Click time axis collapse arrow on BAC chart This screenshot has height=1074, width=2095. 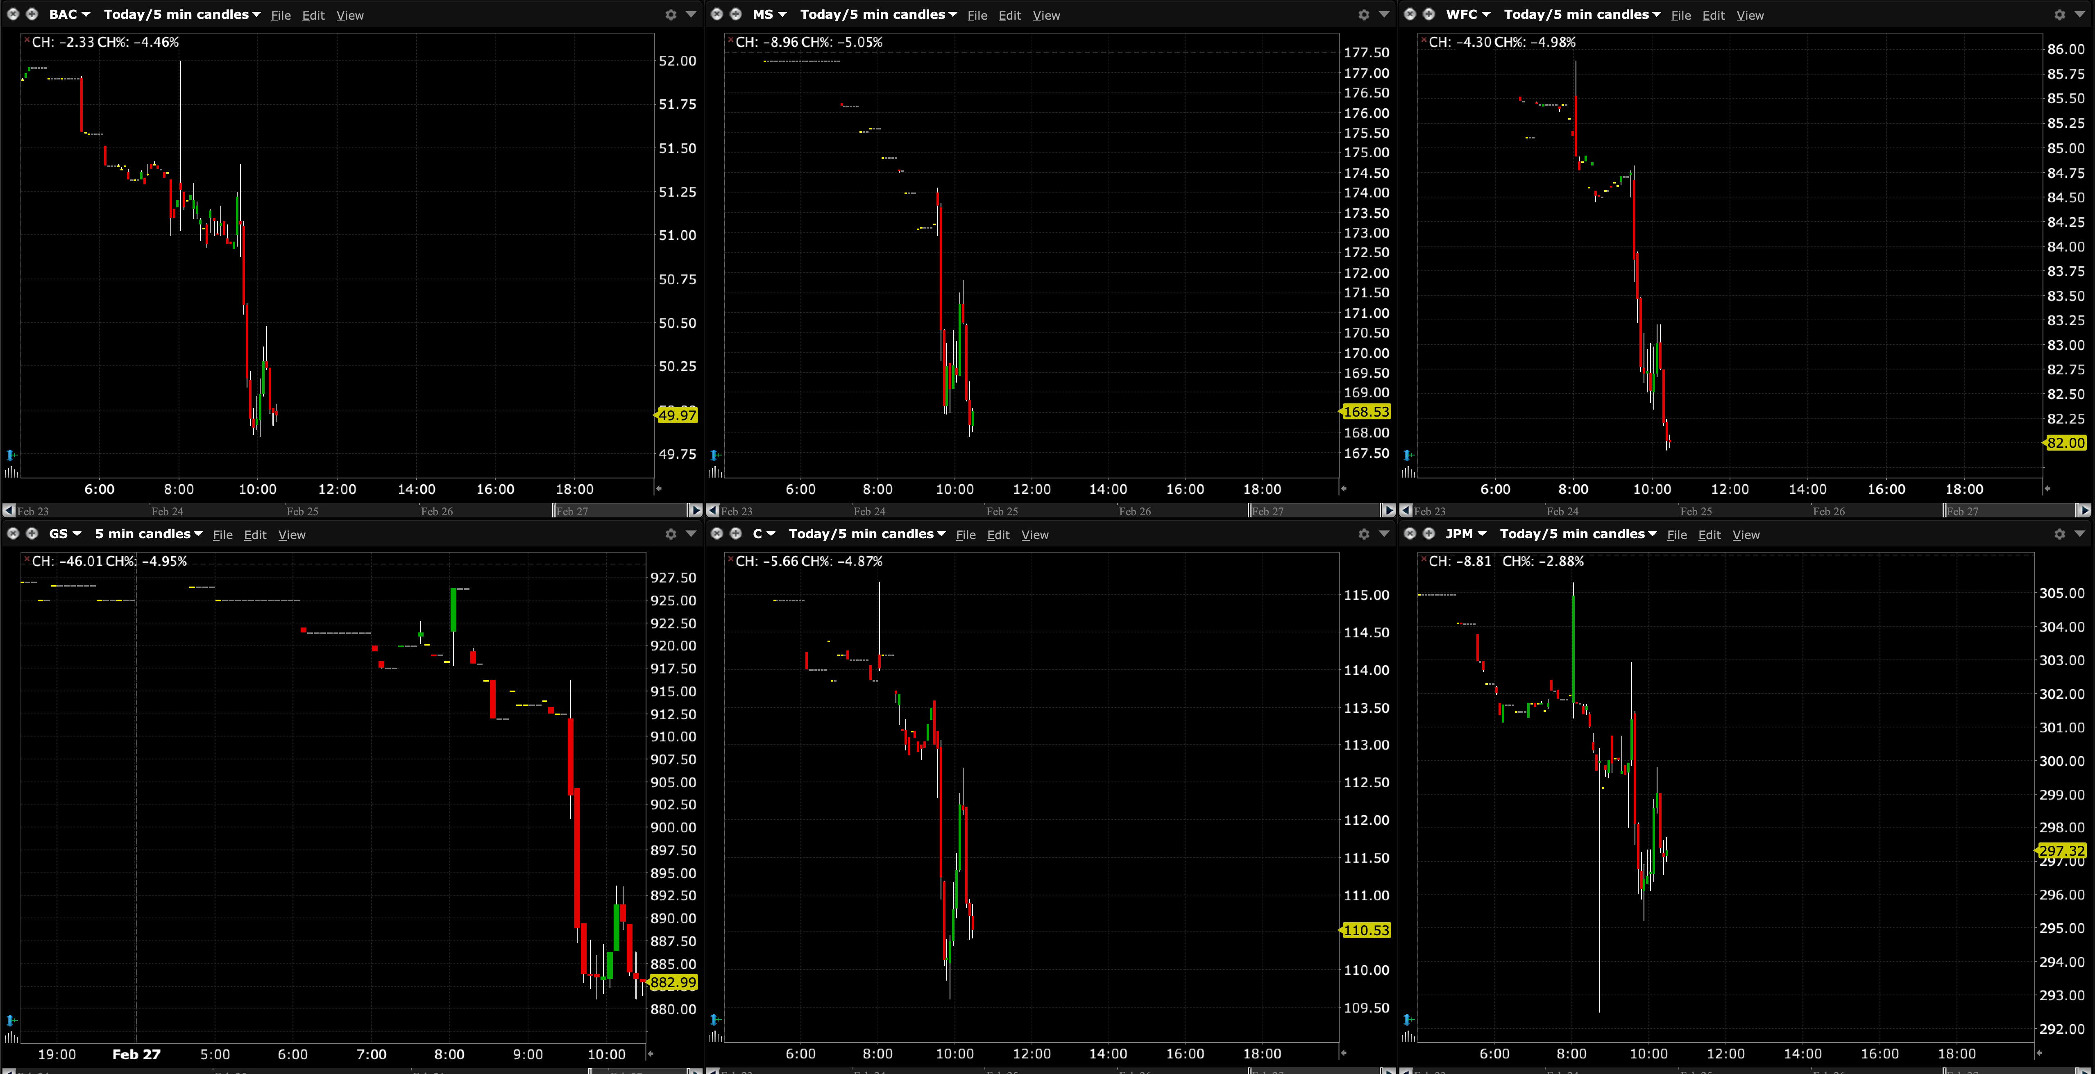(659, 489)
